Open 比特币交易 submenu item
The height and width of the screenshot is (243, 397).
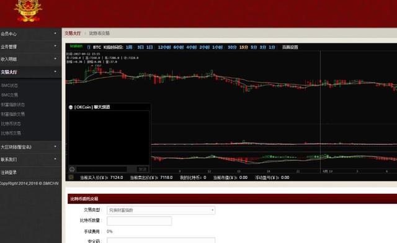click(11, 133)
